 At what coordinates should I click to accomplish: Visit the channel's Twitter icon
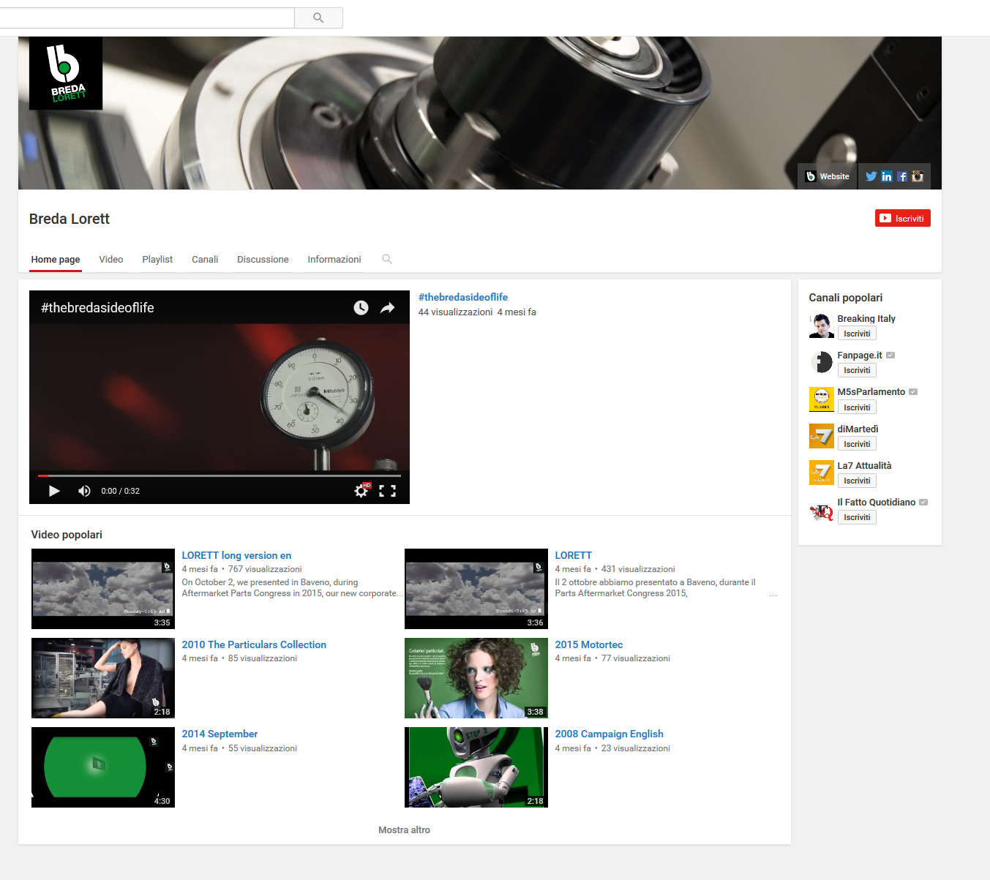coord(871,176)
